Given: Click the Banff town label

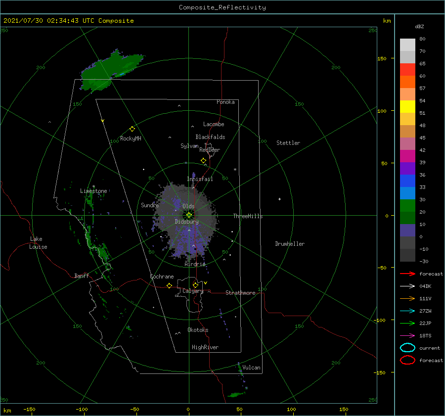Looking at the screenshot, I should (x=82, y=276).
